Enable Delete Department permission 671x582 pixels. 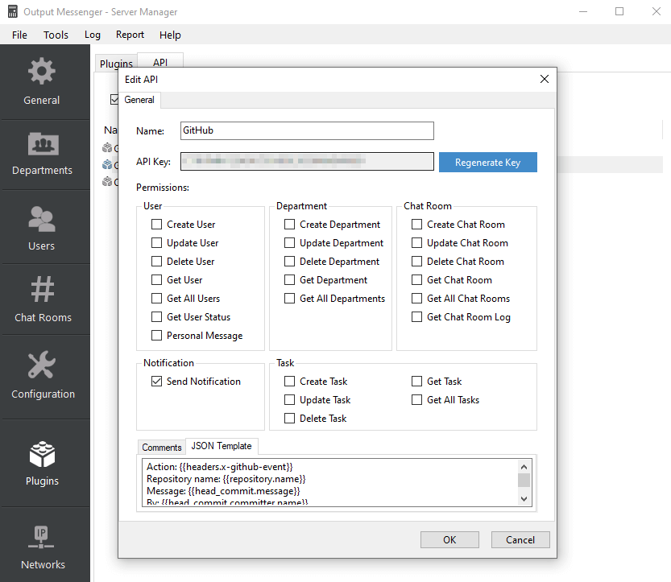290,262
